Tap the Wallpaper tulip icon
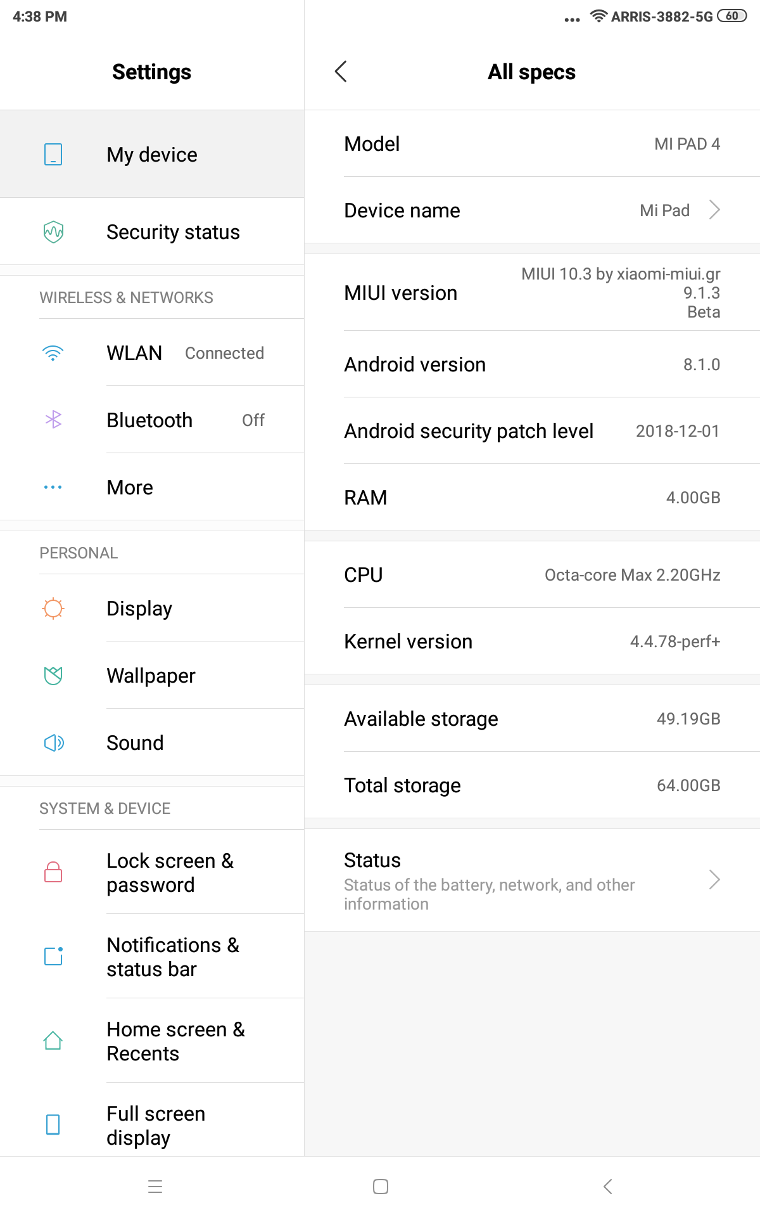This screenshot has height=1217, width=760. tap(53, 676)
